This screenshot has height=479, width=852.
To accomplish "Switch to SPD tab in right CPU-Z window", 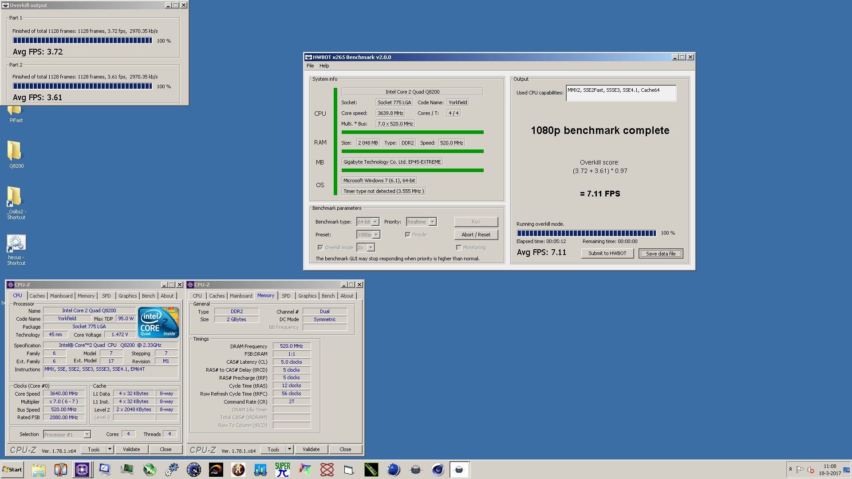I will point(286,296).
